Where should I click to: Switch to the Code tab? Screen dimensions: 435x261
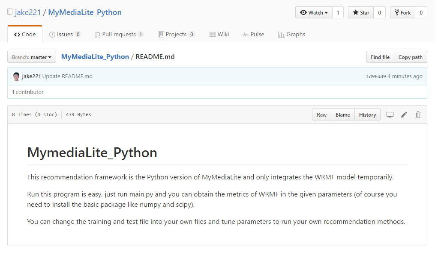25,34
